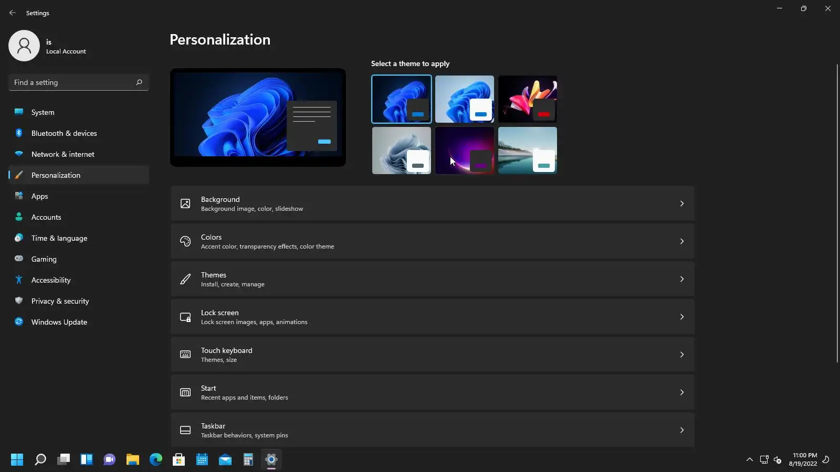Open the Windows Start menu button
The width and height of the screenshot is (840, 472).
(x=17, y=459)
